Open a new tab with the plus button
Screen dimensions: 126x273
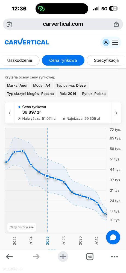coord(63,256)
